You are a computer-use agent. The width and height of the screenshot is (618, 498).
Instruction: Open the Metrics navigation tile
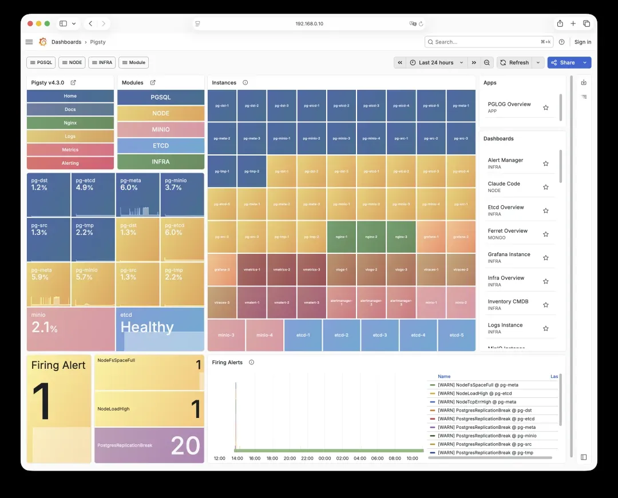click(70, 150)
